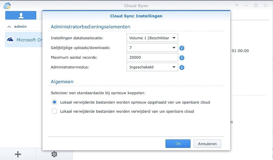Viewport: 273px width, 160px height.
Task: Click the info icon beside Maximum aantal records
Action: coord(182,58)
